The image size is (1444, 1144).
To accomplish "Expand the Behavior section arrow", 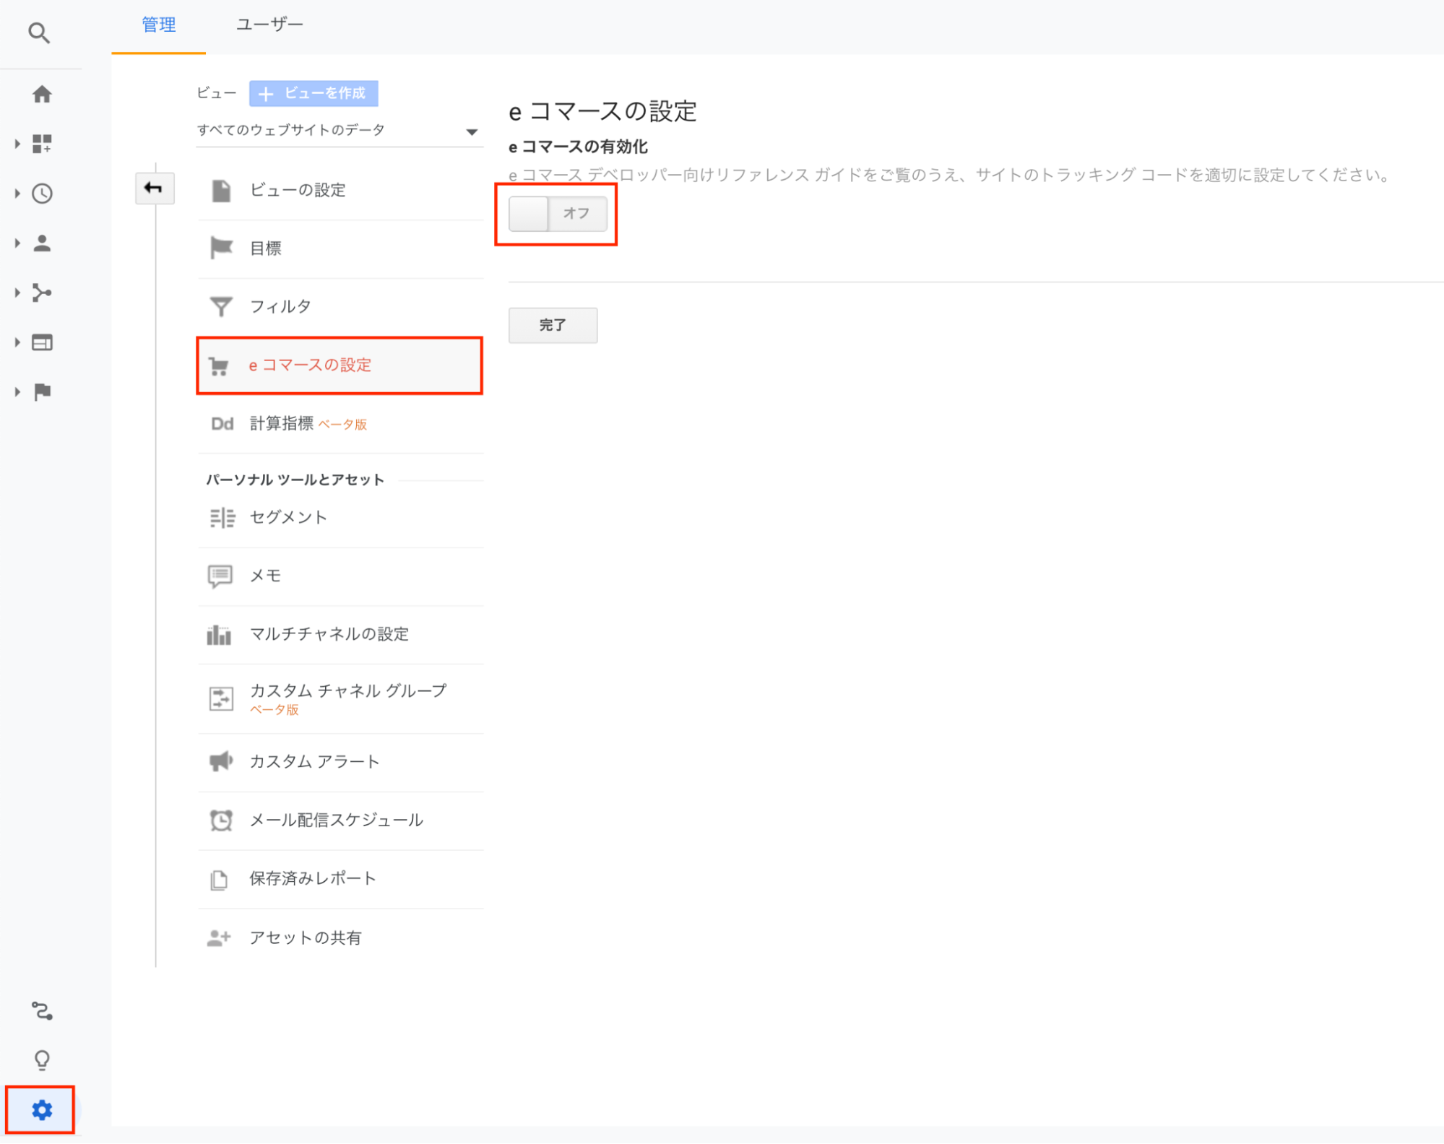I will 17,342.
